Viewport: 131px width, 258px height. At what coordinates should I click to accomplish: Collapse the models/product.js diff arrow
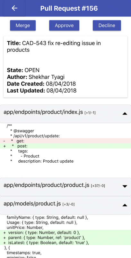coord(125,205)
